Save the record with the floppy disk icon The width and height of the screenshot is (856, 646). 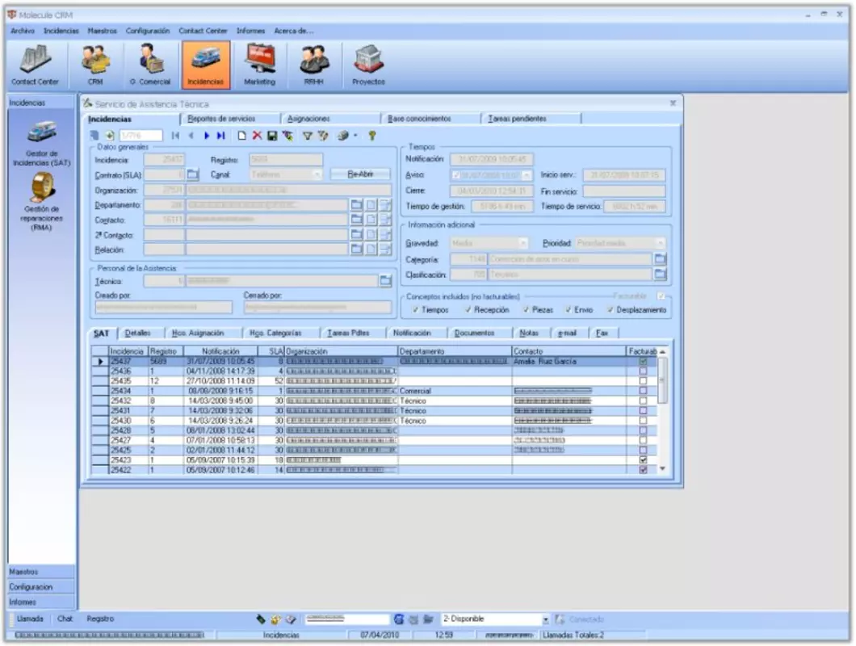[x=272, y=136]
